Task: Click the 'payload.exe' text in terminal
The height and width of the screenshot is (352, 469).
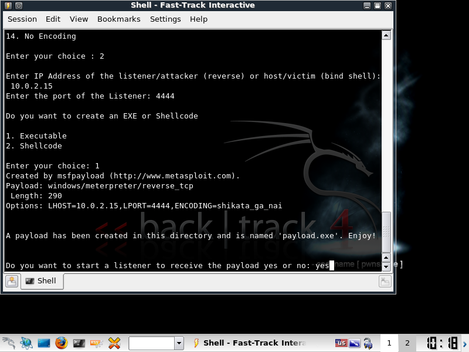Action: click(310, 236)
